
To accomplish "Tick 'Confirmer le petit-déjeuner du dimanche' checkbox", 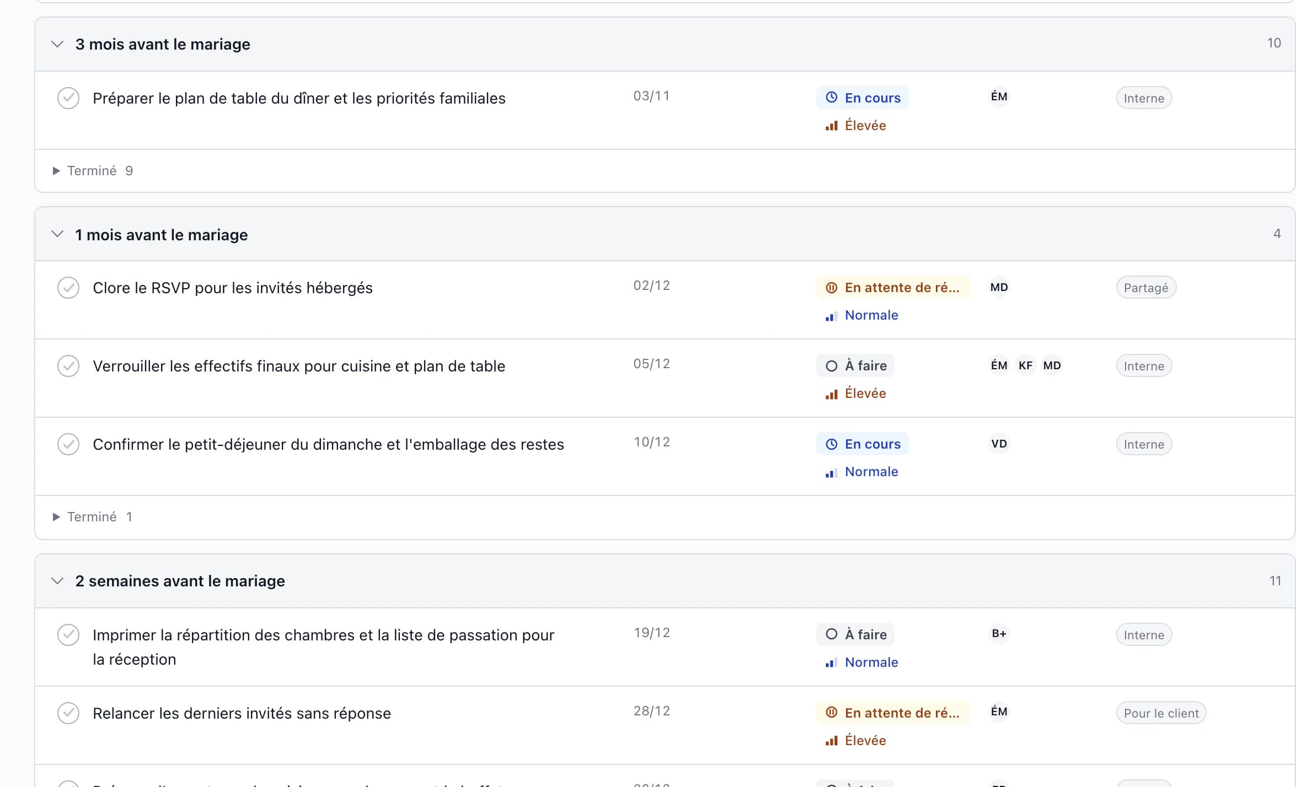I will tap(68, 444).
